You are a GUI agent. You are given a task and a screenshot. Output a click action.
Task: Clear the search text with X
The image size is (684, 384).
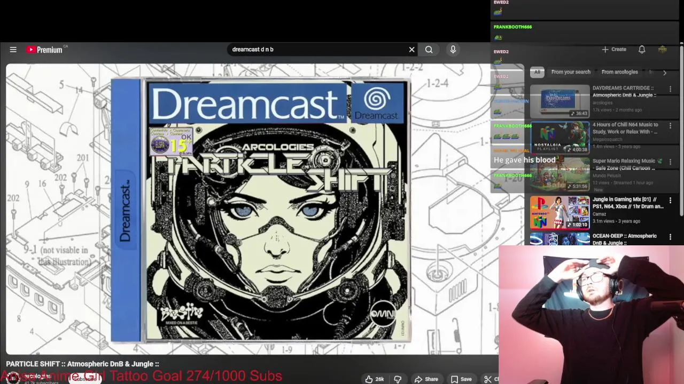click(411, 50)
